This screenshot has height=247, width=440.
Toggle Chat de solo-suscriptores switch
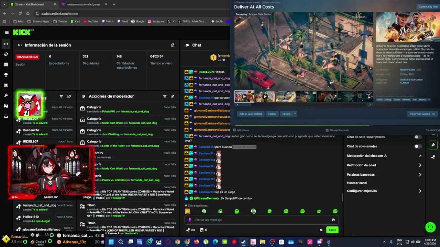tap(418, 137)
